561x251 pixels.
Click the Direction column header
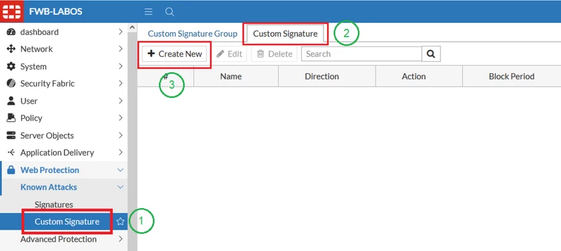click(322, 77)
